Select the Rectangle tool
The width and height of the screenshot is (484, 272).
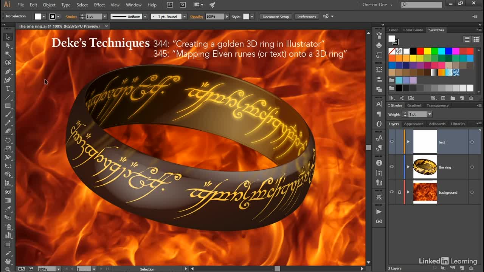8,106
